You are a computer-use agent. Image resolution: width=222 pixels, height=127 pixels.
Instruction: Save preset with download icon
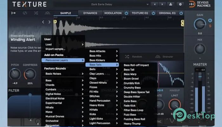pos(171,4)
